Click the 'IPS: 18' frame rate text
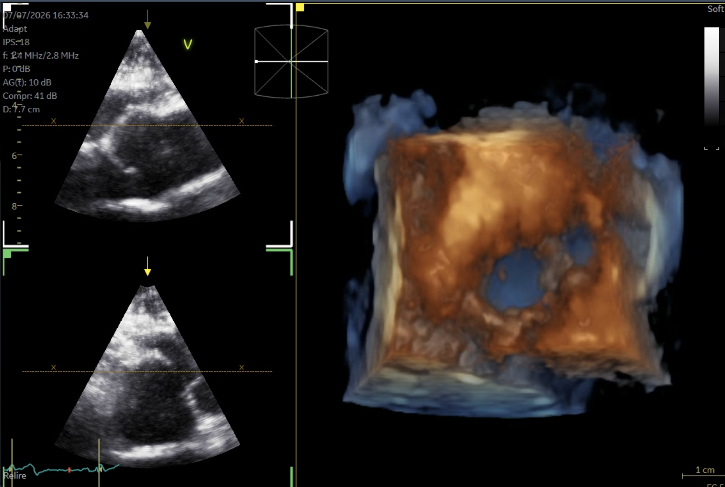 pos(16,42)
